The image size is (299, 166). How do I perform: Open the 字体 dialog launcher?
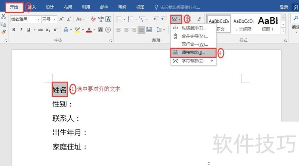pyautogui.click(x=111, y=41)
